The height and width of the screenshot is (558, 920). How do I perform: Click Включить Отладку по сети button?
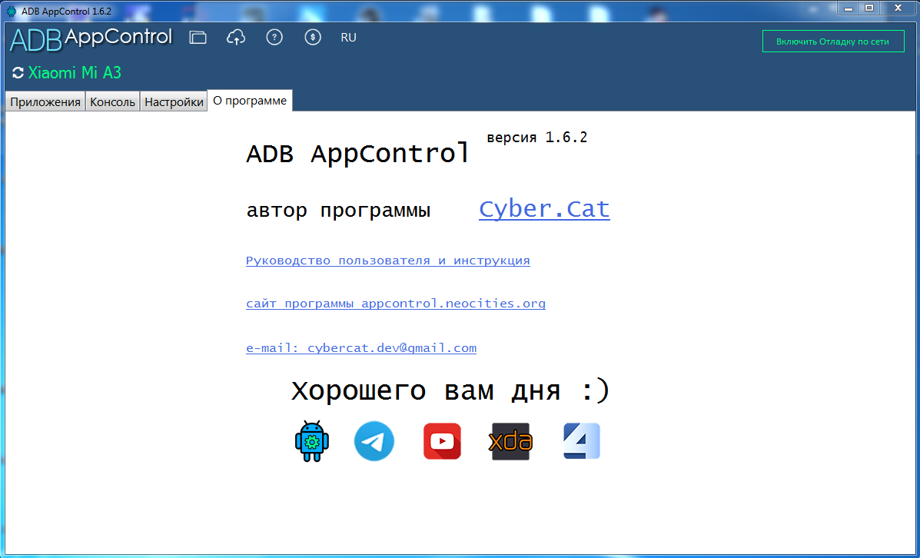point(833,41)
